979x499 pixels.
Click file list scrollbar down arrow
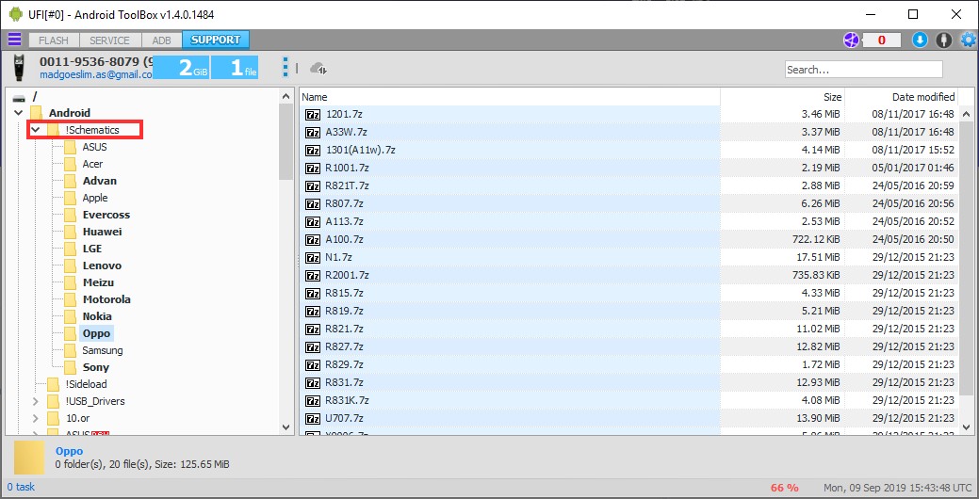click(x=966, y=427)
